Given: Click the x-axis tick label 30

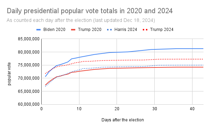Looking at the screenshot, I should [x=155, y=109].
